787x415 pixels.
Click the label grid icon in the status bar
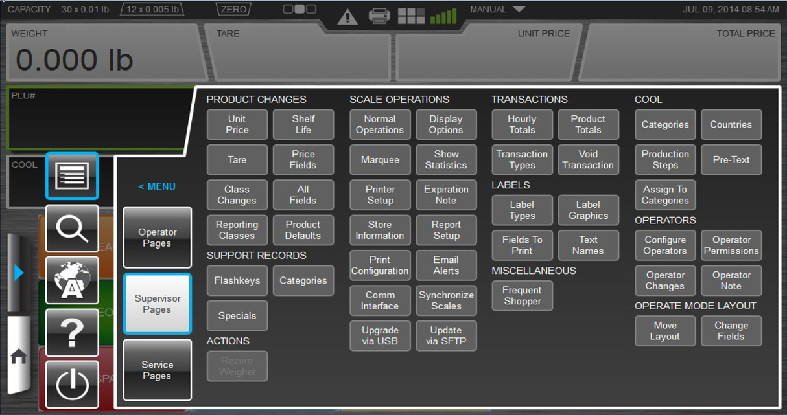(x=411, y=16)
